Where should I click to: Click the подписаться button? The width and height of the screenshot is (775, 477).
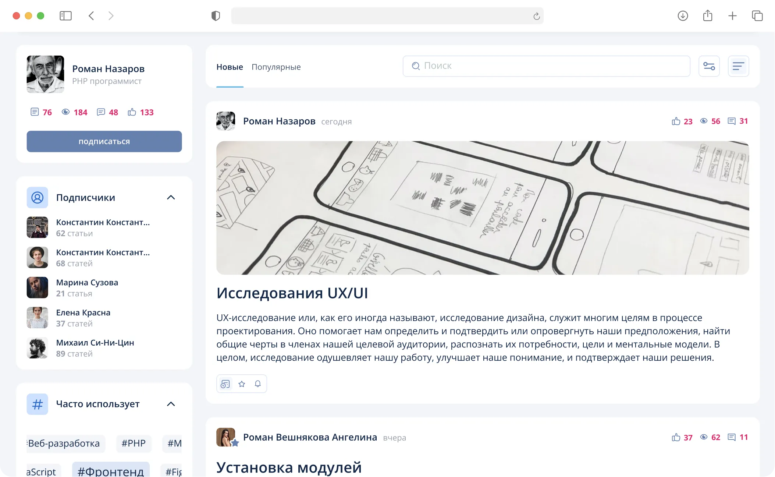click(104, 141)
